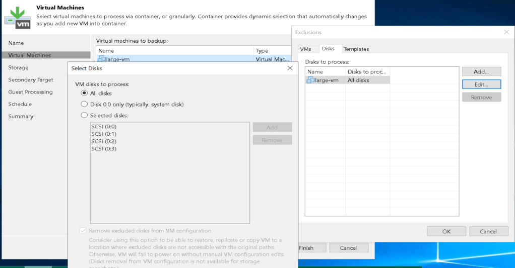The image size is (515, 268).
Task: Toggle Remove excluded disks from VM configuration
Action: (83, 231)
